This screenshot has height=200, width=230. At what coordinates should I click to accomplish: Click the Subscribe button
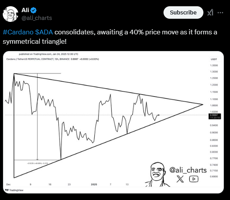[183, 12]
